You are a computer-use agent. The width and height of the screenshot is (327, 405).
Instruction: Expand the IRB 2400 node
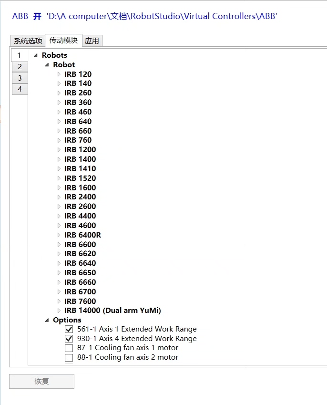[x=59, y=197]
